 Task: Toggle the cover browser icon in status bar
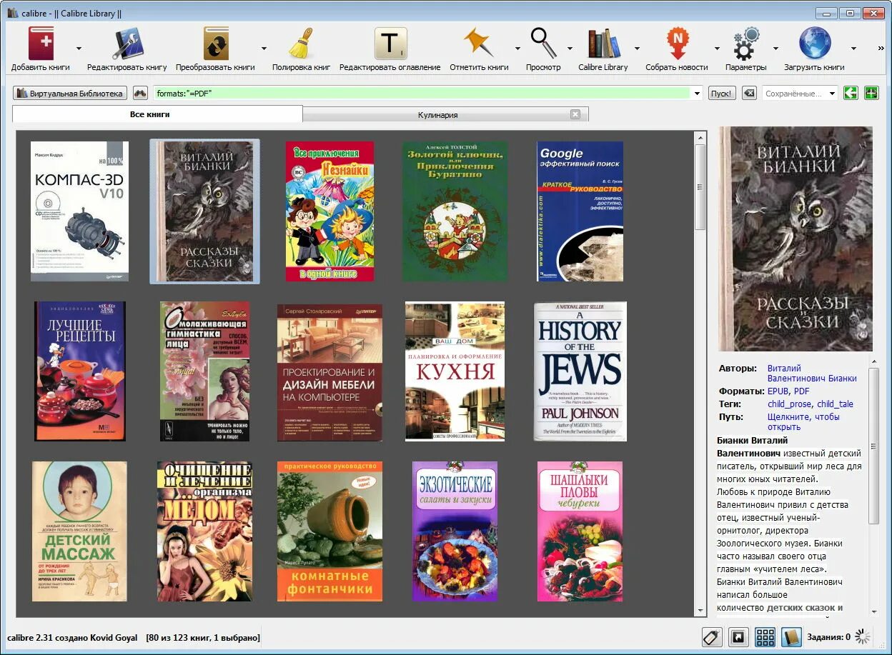coord(738,637)
